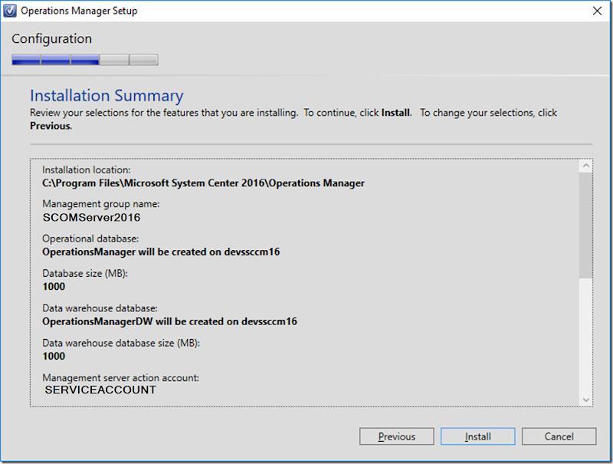Go back with the Previous button

point(396,436)
